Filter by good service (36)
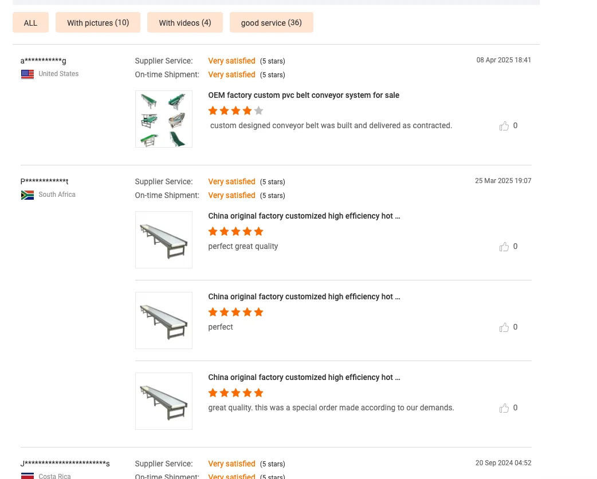This screenshot has height=479, width=597. pos(271,23)
